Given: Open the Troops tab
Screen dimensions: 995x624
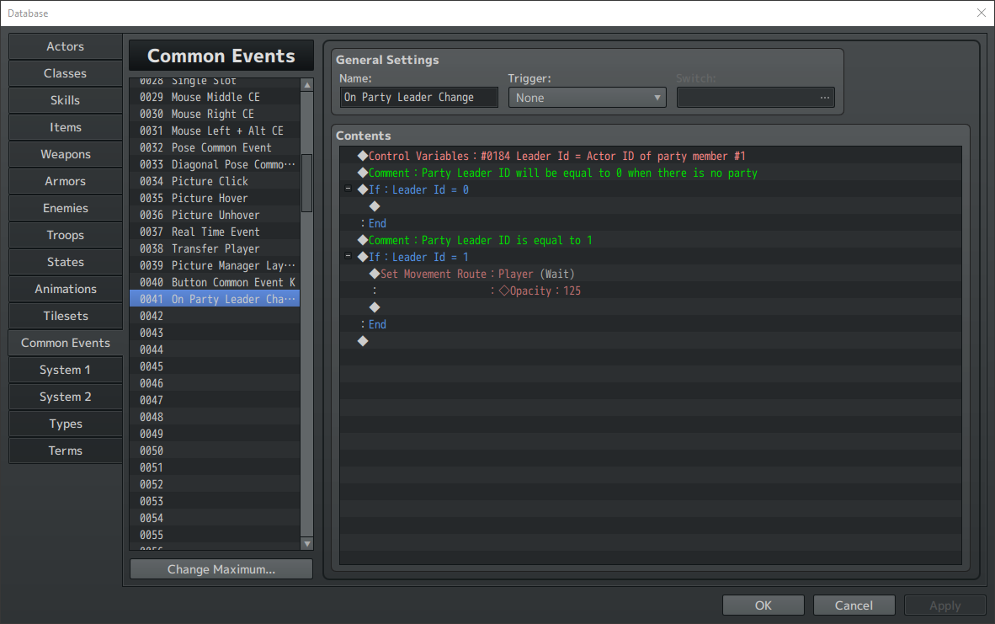Looking at the screenshot, I should 66,235.
